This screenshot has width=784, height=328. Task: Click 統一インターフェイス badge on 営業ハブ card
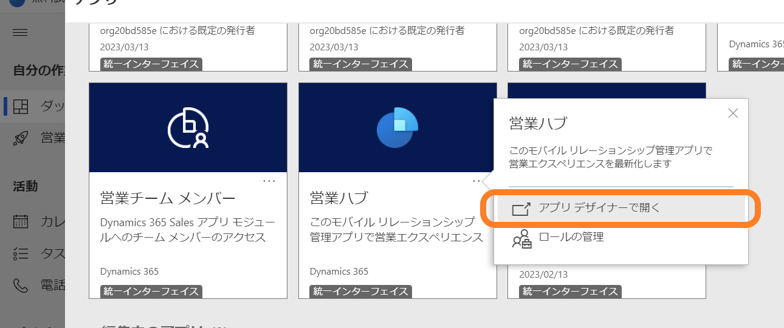(361, 292)
